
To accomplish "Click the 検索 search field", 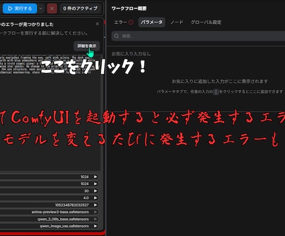I will tap(198, 36).
